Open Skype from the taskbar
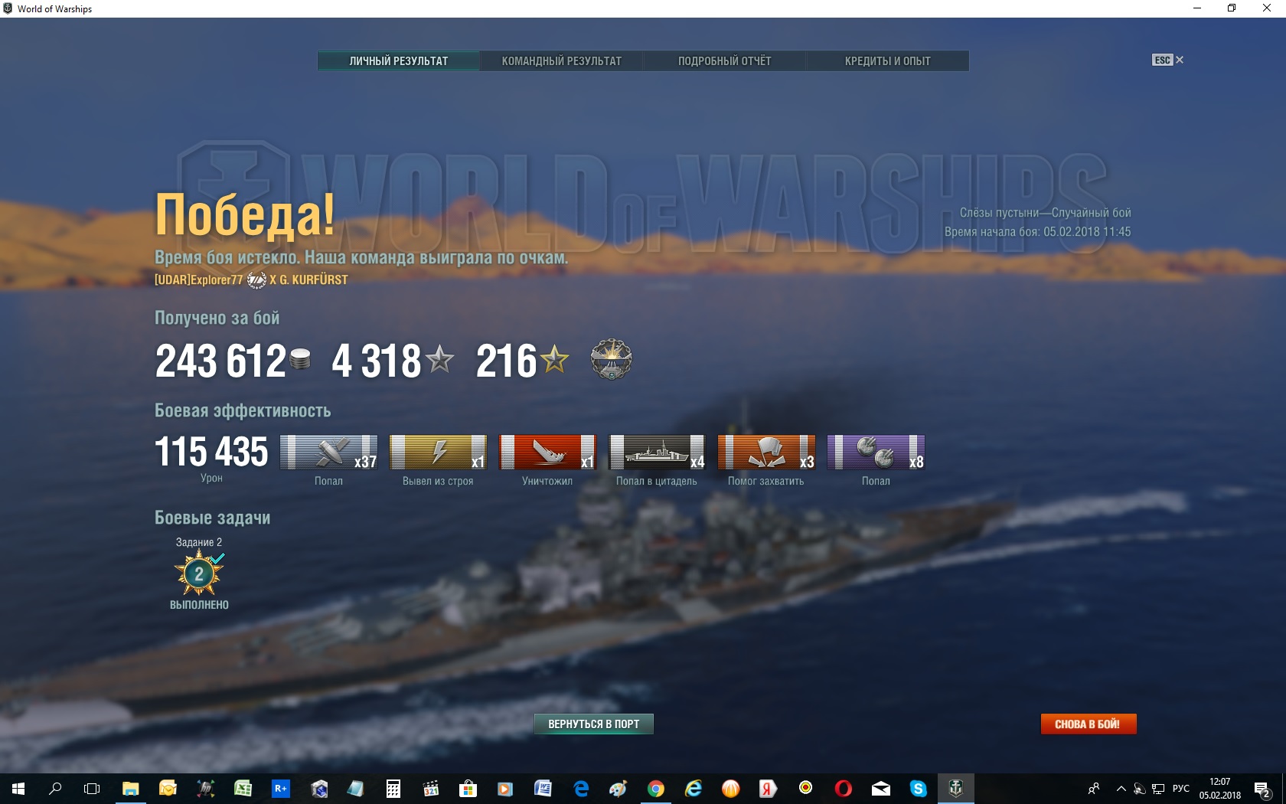This screenshot has width=1286, height=804. click(918, 789)
